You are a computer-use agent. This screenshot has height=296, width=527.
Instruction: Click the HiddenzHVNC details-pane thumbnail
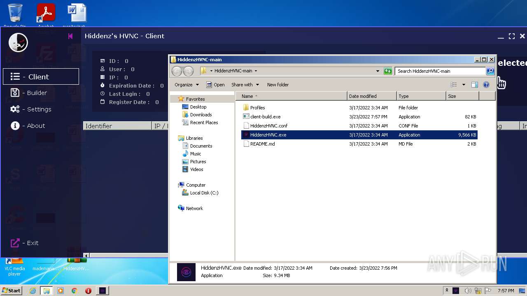tap(186, 272)
